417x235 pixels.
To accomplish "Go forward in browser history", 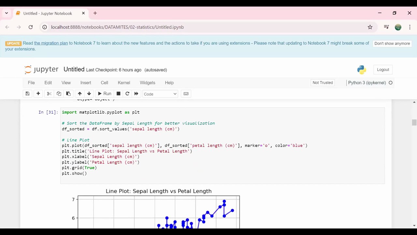I will (19, 27).
